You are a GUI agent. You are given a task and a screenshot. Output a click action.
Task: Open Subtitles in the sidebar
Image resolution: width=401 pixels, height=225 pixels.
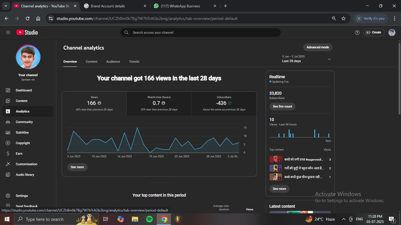28,132
